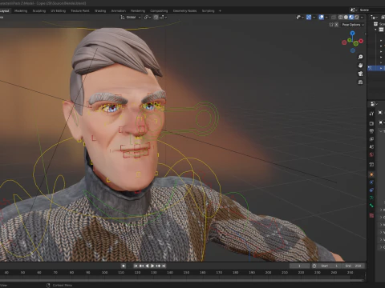Open the Tool properties tab
Viewport: 385px width, 288px height.
pos(371,114)
